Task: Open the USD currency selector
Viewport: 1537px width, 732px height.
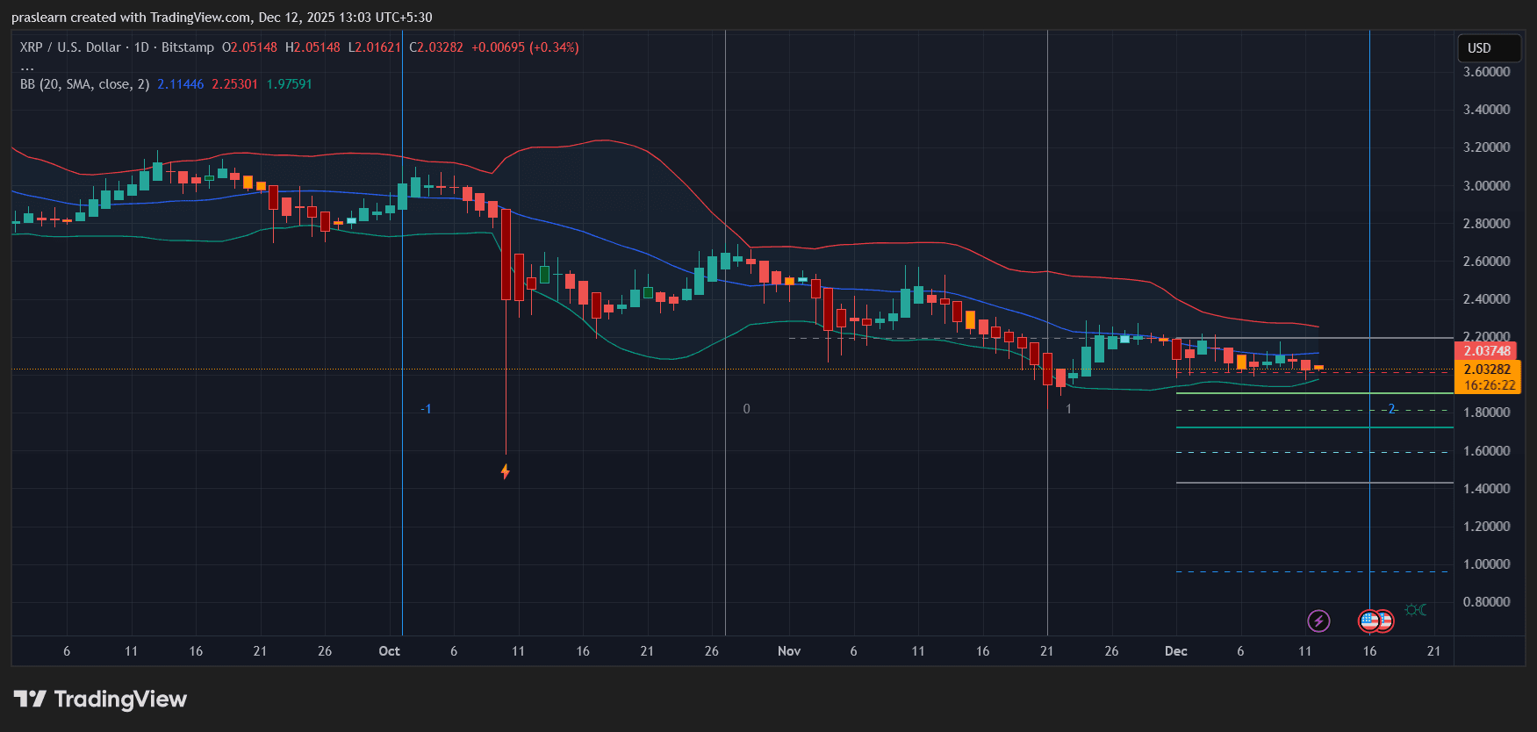Action: click(1488, 48)
